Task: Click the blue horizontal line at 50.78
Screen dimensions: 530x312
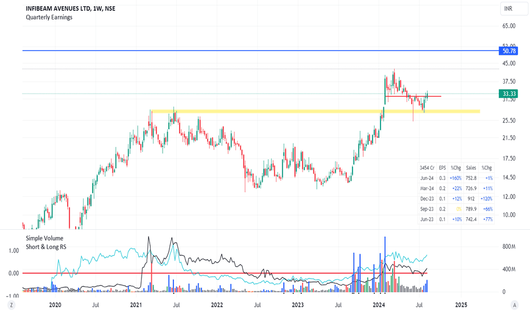Action: click(260, 50)
